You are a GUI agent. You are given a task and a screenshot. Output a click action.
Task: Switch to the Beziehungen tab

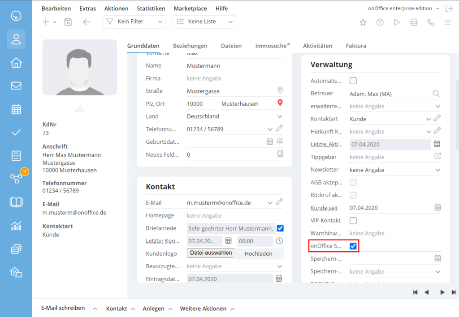pyautogui.click(x=190, y=46)
